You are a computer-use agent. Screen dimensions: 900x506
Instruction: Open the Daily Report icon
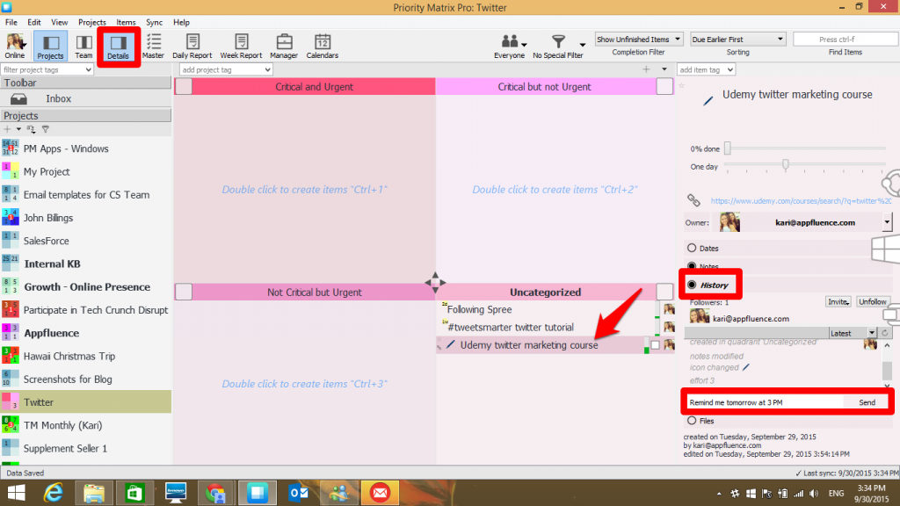click(x=192, y=42)
